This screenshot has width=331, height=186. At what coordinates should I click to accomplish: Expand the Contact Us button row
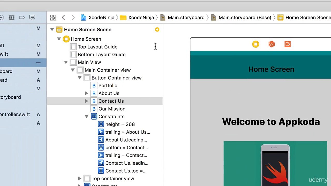click(x=87, y=101)
